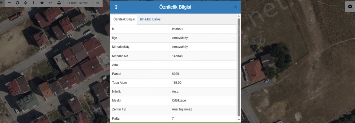This screenshot has width=355, height=123.
Task: Click the zoom level value 19
Action: [x=97, y=3]
